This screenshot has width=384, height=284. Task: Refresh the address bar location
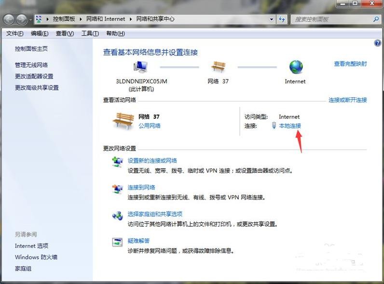coord(282,19)
